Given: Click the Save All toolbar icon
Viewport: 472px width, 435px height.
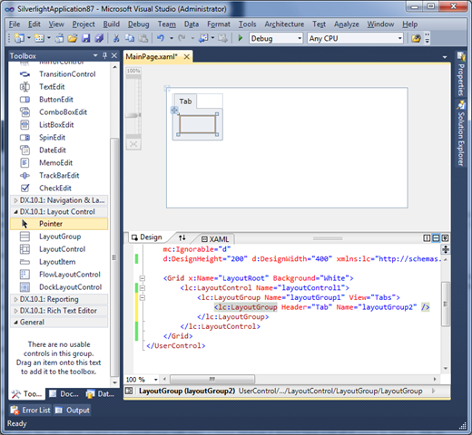Looking at the screenshot, I should click(x=99, y=38).
